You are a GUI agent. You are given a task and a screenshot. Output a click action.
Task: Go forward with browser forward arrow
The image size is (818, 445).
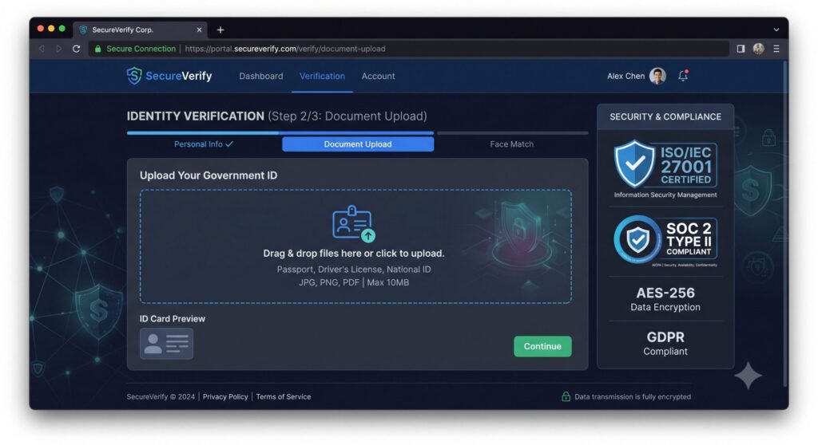58,49
